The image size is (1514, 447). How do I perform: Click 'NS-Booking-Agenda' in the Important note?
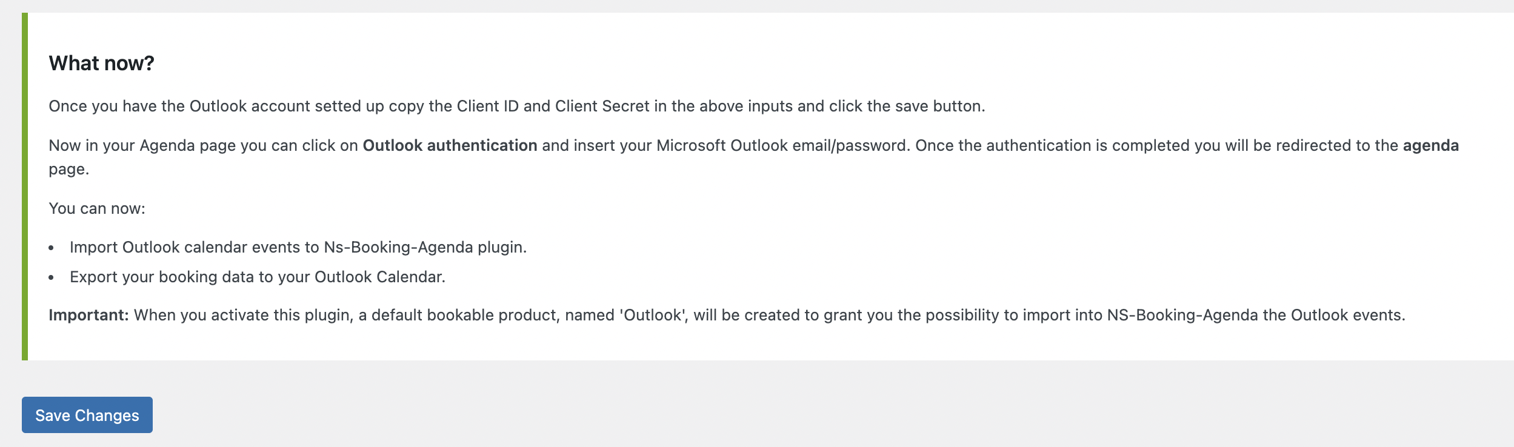click(x=1182, y=315)
